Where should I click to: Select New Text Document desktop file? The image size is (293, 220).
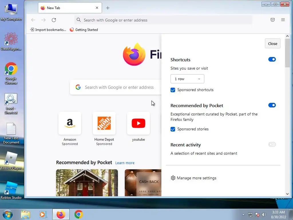point(11,133)
